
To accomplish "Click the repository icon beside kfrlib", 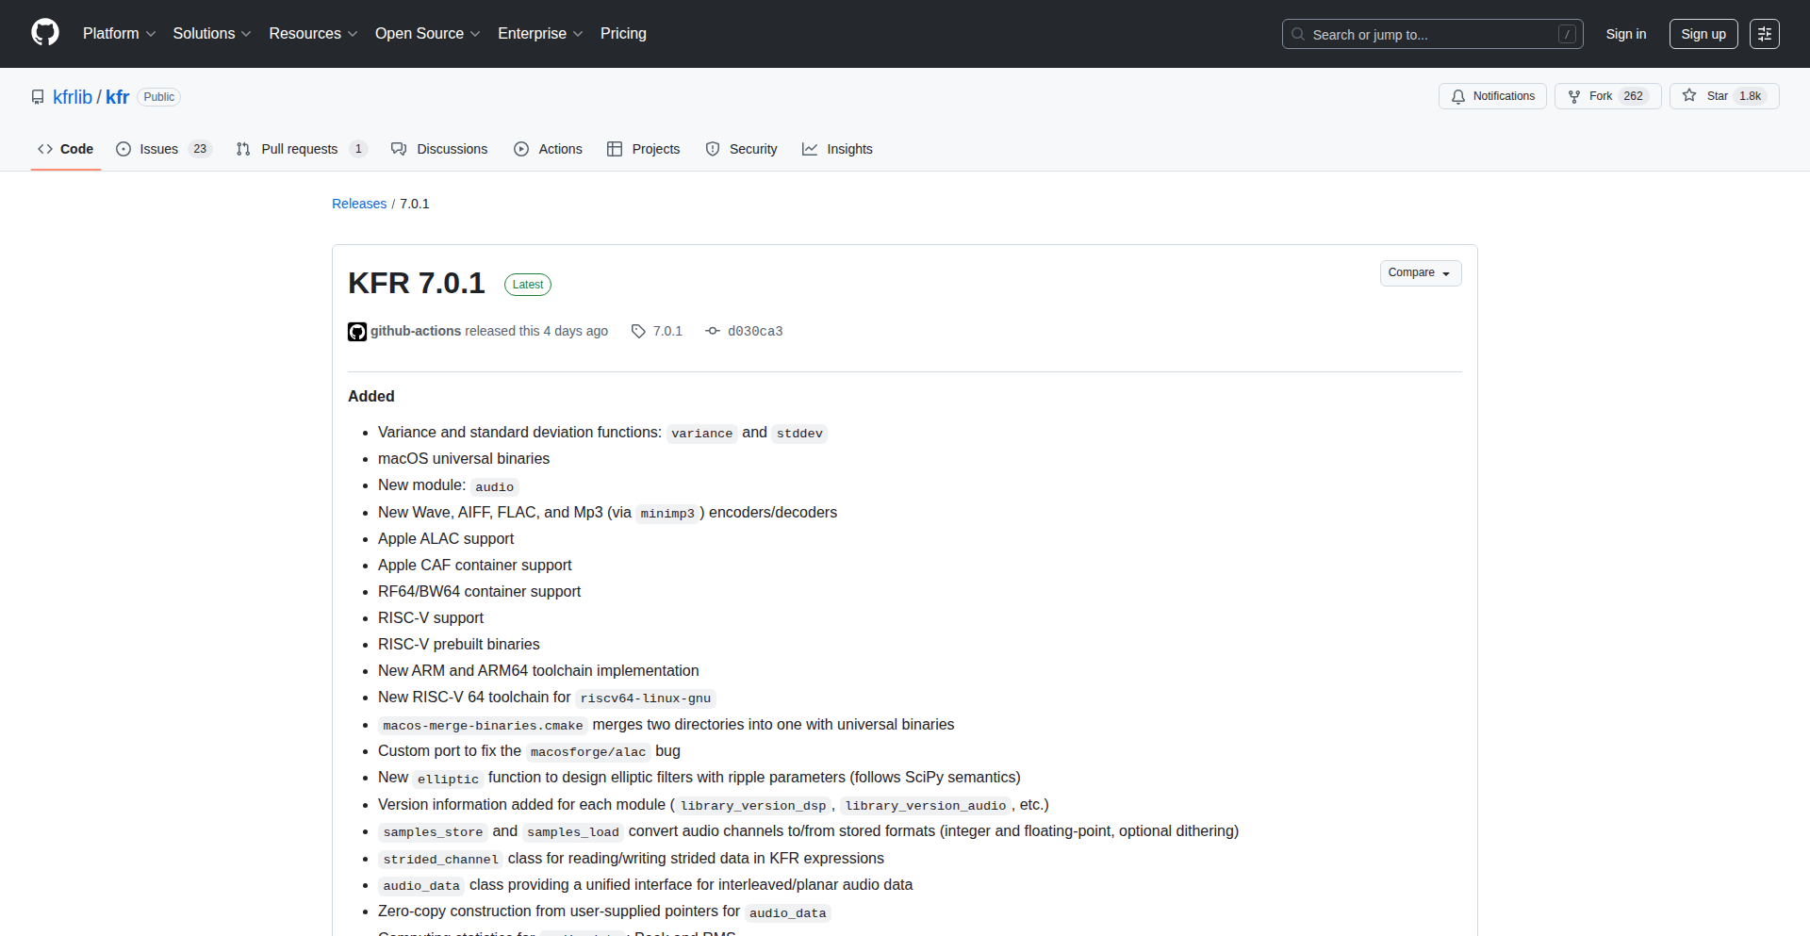I will pos(38,97).
